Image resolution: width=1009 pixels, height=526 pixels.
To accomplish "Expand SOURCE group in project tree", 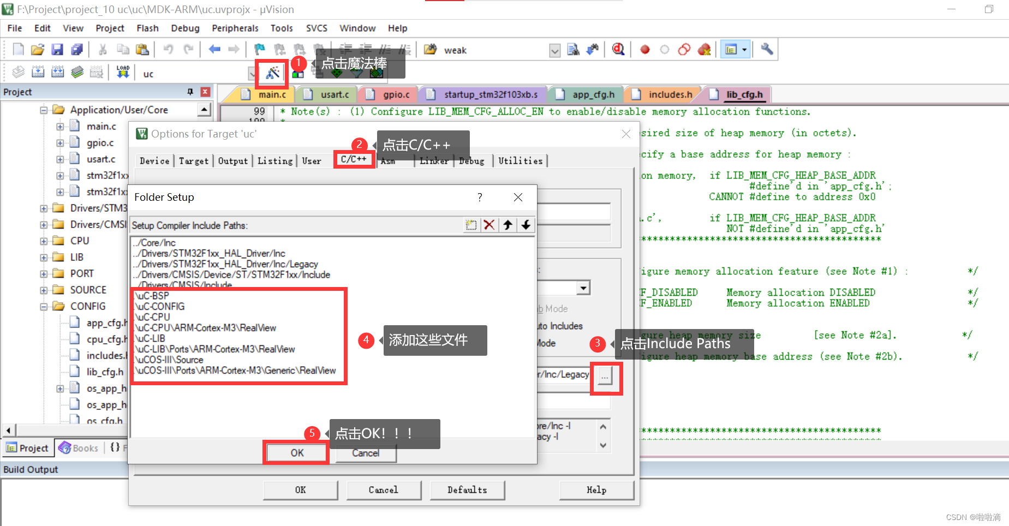I will 44,290.
